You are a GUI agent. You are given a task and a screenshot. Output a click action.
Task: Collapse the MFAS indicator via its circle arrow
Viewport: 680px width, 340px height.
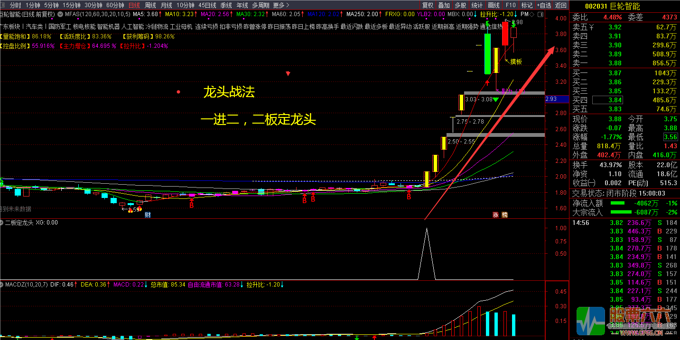61,14
